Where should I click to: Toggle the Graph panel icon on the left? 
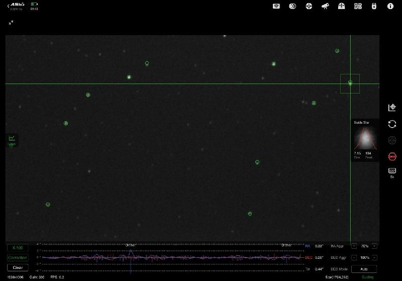(x=12, y=140)
